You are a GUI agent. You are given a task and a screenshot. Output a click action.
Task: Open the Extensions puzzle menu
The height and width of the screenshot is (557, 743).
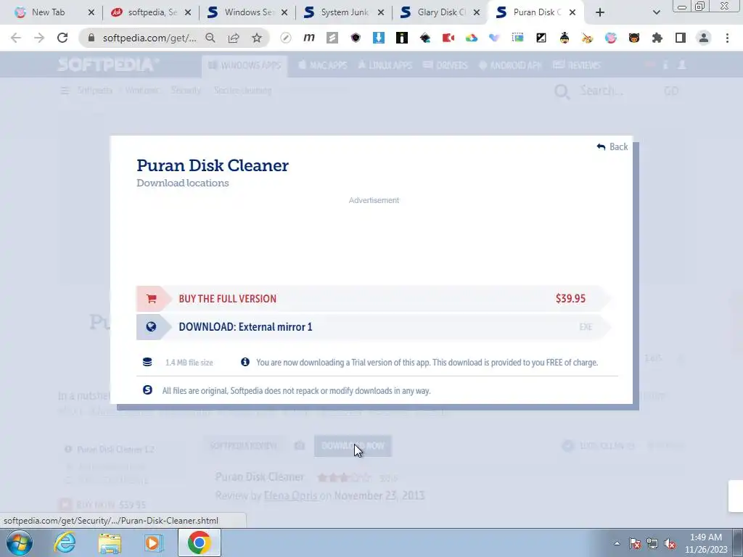point(657,38)
